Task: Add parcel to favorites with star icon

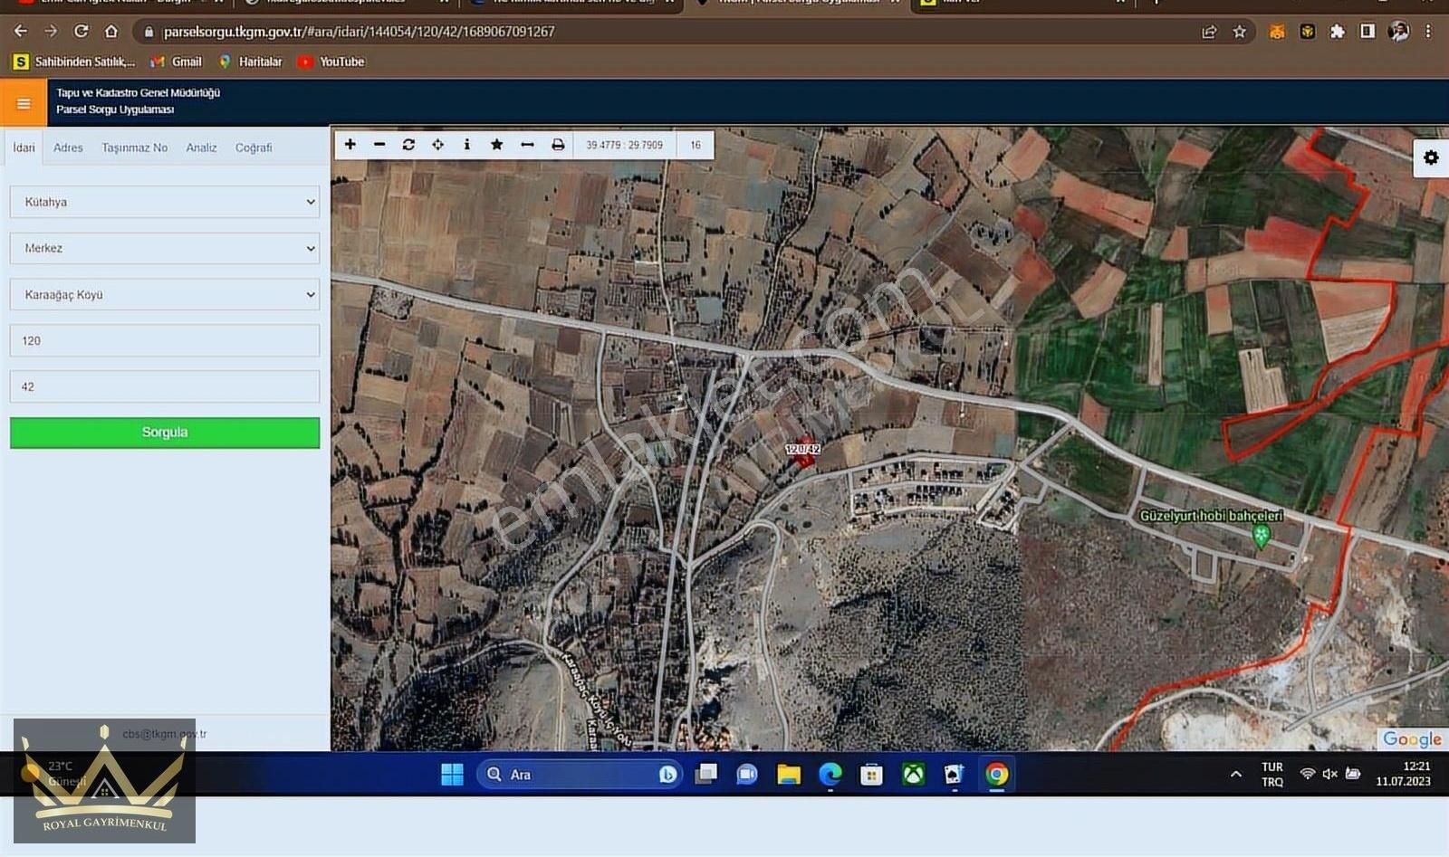Action: (x=496, y=145)
